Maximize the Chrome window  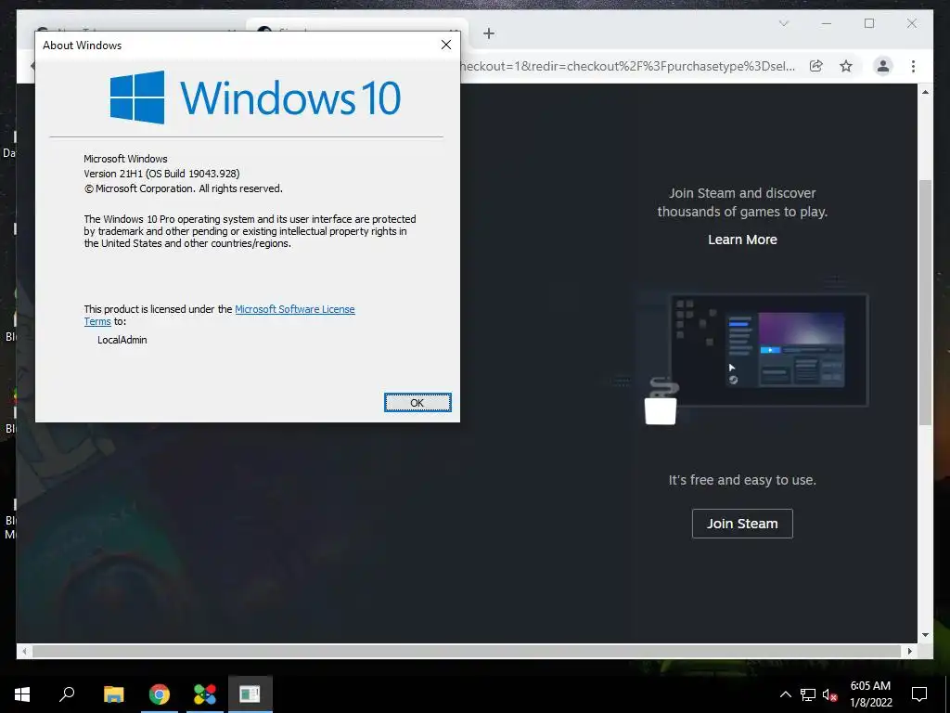[x=868, y=23]
